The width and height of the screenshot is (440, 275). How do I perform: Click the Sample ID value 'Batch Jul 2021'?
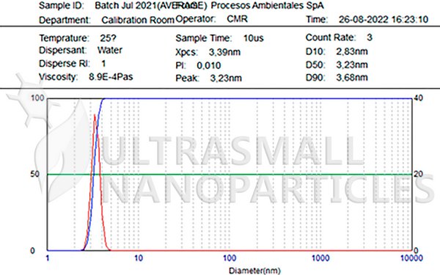click(x=125, y=6)
